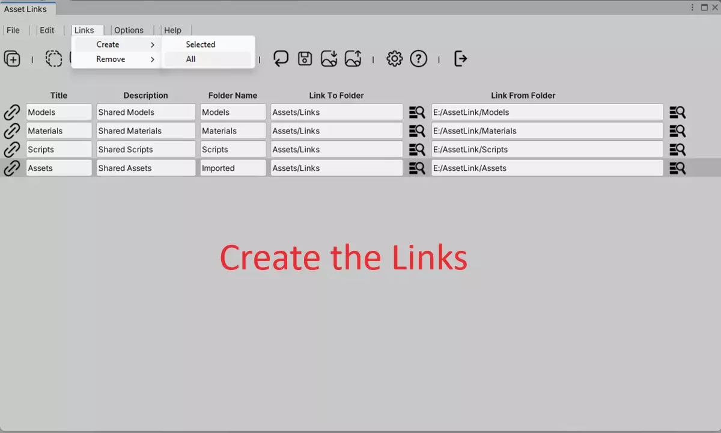
Task: Close the Asset Links window
Action: click(x=715, y=7)
